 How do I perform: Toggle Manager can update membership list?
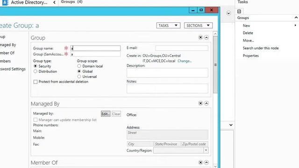[x=36, y=120]
